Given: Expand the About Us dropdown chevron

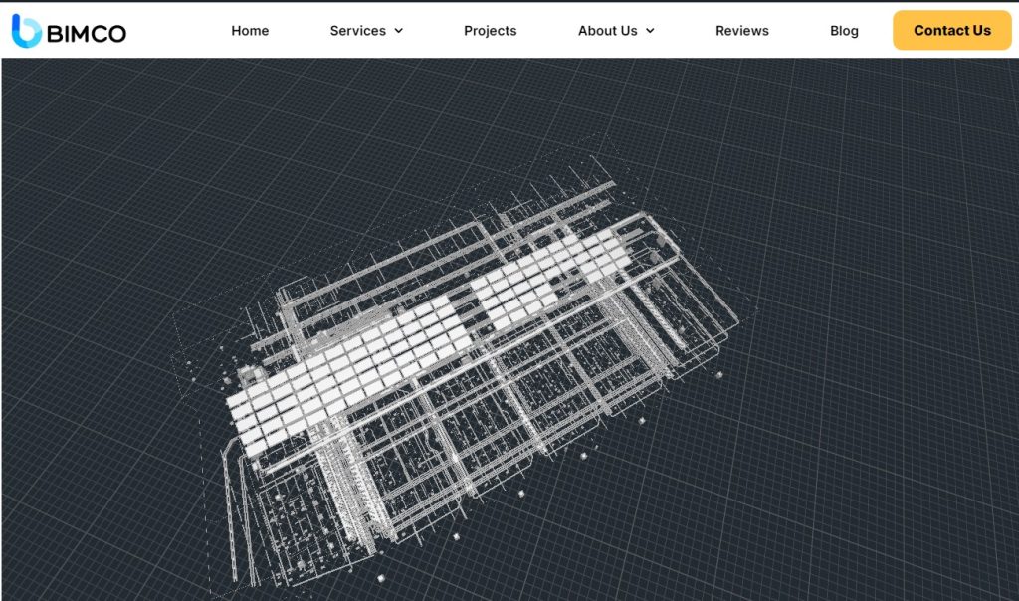Looking at the screenshot, I should (650, 31).
